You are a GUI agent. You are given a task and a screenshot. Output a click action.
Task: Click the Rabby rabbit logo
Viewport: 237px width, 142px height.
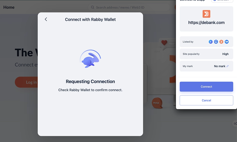point(90,59)
